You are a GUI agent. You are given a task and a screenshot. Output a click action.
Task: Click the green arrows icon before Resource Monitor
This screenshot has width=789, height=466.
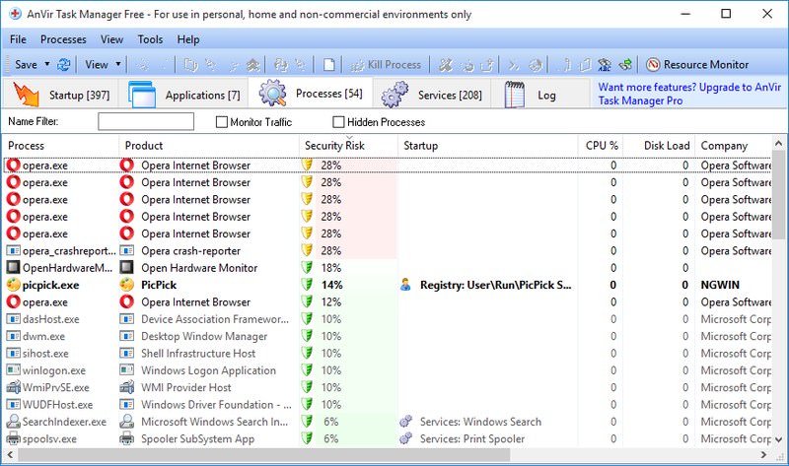tap(625, 65)
